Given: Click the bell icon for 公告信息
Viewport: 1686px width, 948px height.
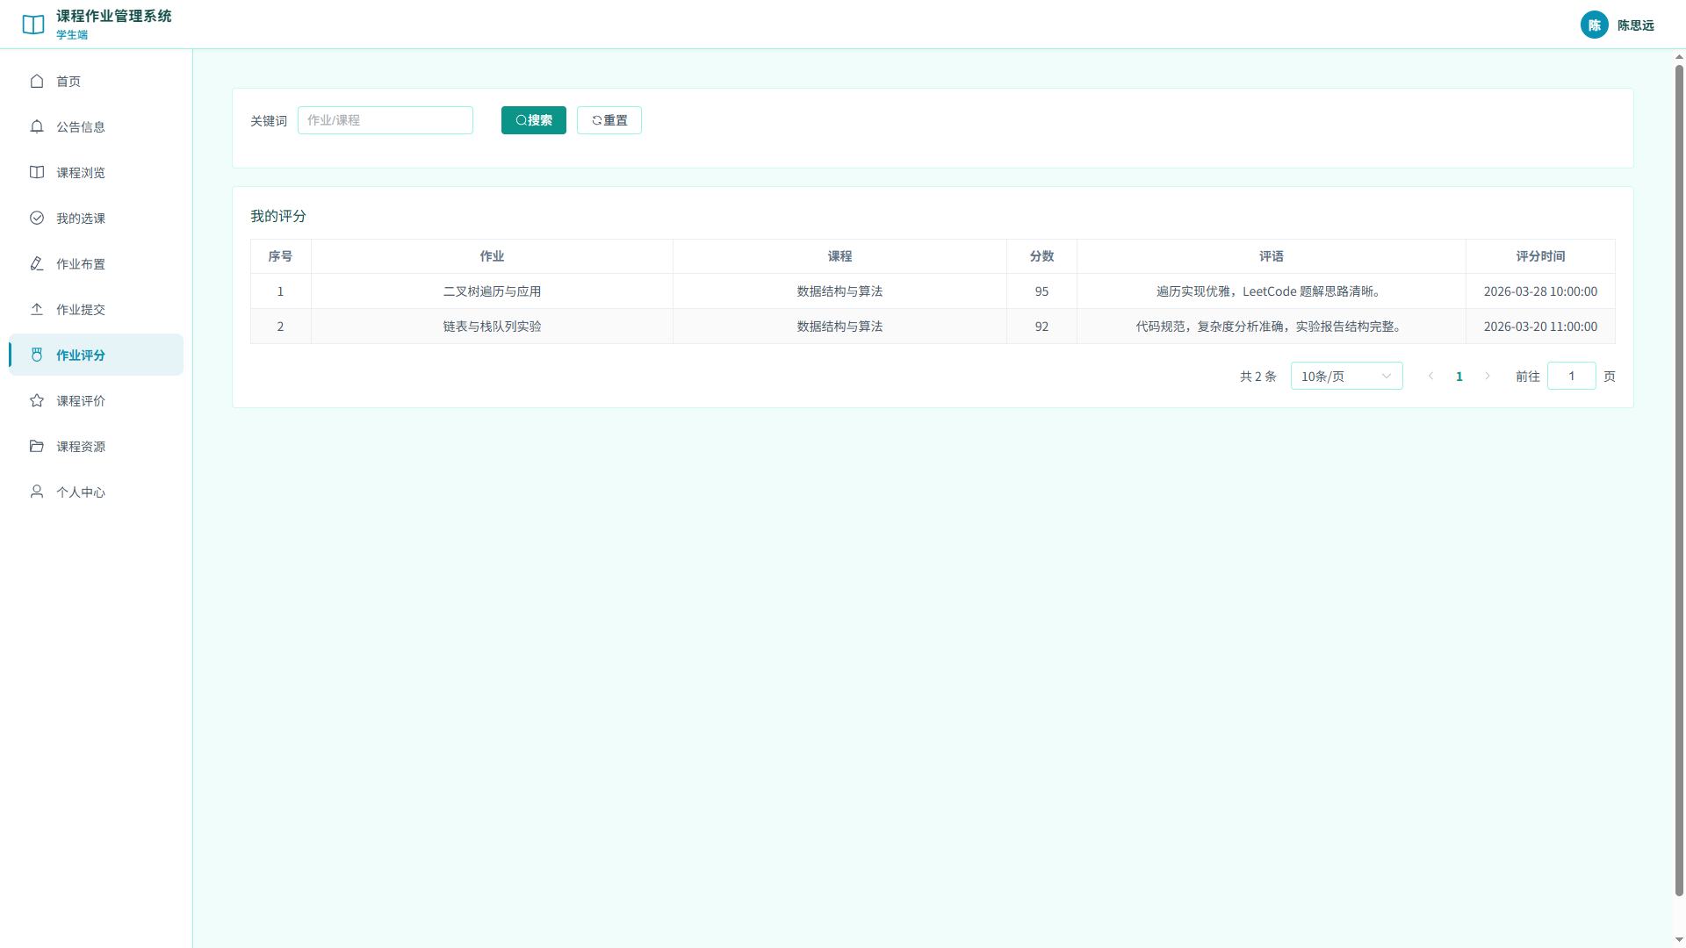Looking at the screenshot, I should [37, 126].
